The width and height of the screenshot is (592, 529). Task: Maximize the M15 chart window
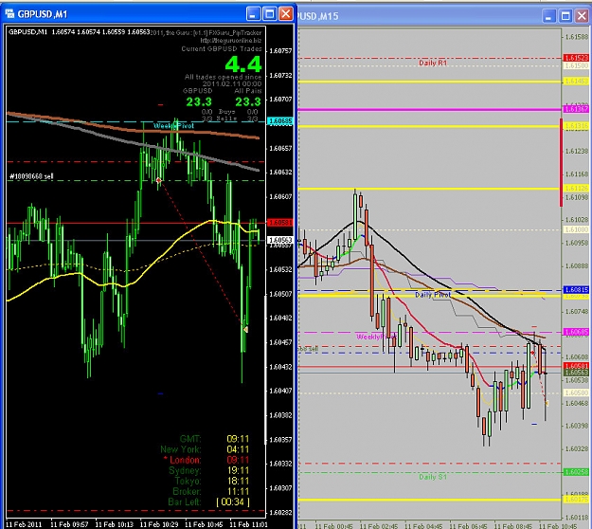coord(565,16)
